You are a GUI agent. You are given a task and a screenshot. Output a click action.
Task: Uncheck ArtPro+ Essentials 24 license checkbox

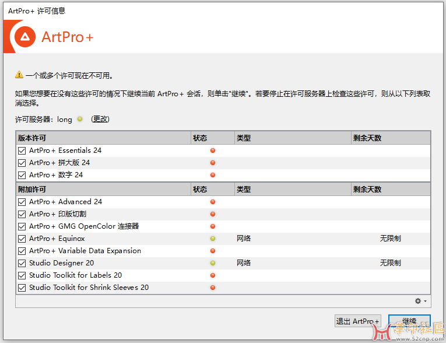22,150
